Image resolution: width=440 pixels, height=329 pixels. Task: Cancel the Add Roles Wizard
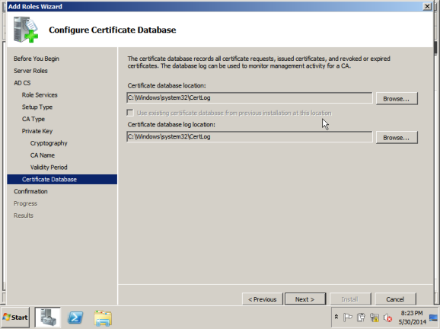pos(395,299)
